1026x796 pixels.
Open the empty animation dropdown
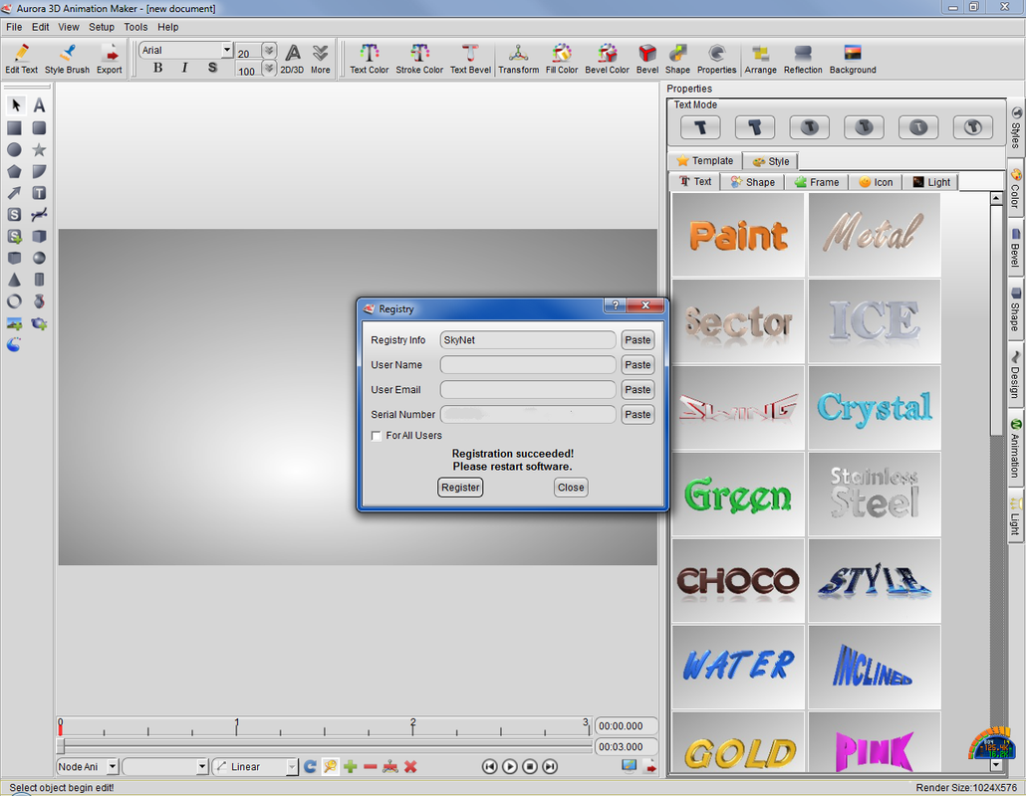(202, 766)
